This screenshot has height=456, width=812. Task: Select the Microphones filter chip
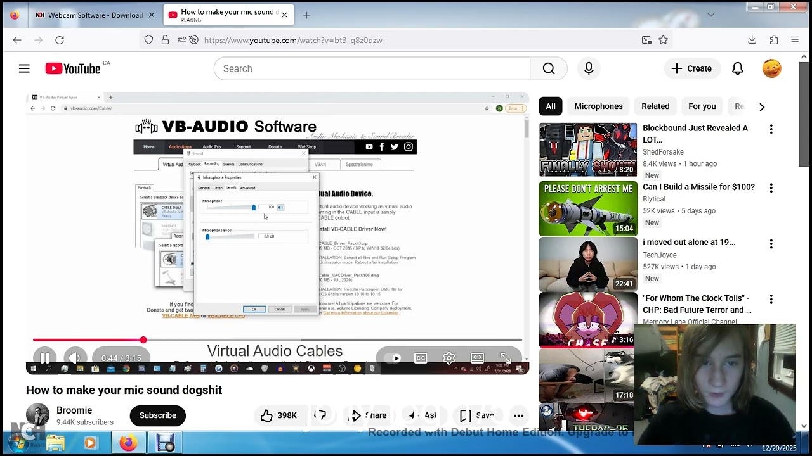pyautogui.click(x=598, y=106)
